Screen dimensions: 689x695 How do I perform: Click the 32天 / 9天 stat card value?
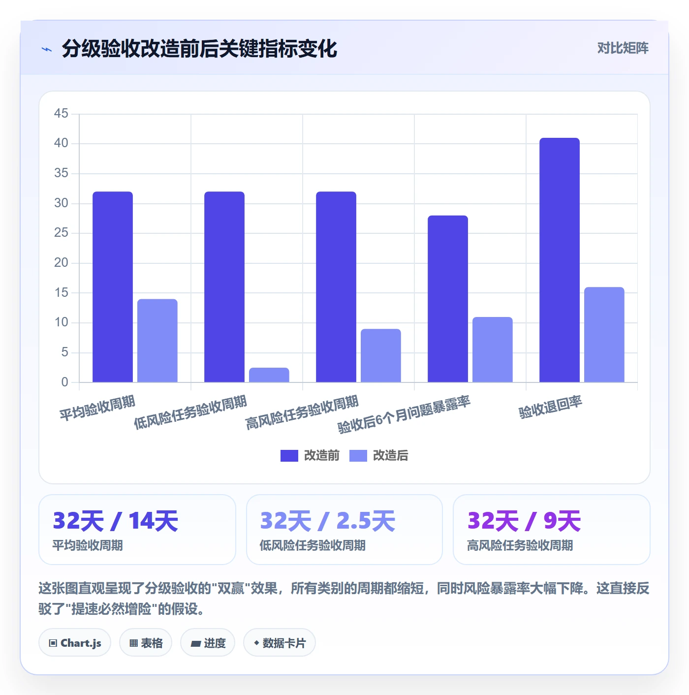524,521
